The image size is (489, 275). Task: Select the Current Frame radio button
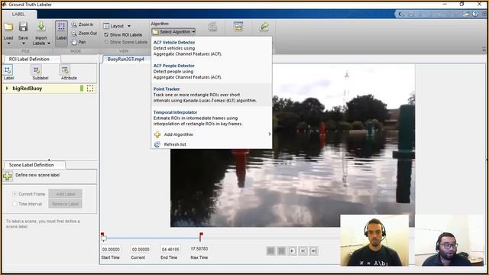15,194
